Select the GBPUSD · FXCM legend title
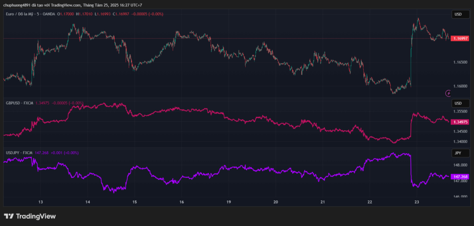474x226 pixels. click(x=19, y=103)
